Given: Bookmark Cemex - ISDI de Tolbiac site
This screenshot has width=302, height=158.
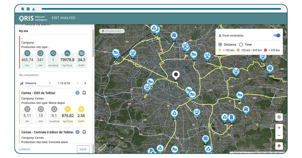Looking at the screenshot, I should tap(84, 93).
